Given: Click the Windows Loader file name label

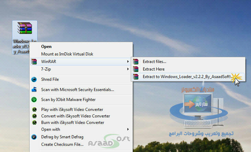Looking at the screenshot, I should click(x=21, y=46).
